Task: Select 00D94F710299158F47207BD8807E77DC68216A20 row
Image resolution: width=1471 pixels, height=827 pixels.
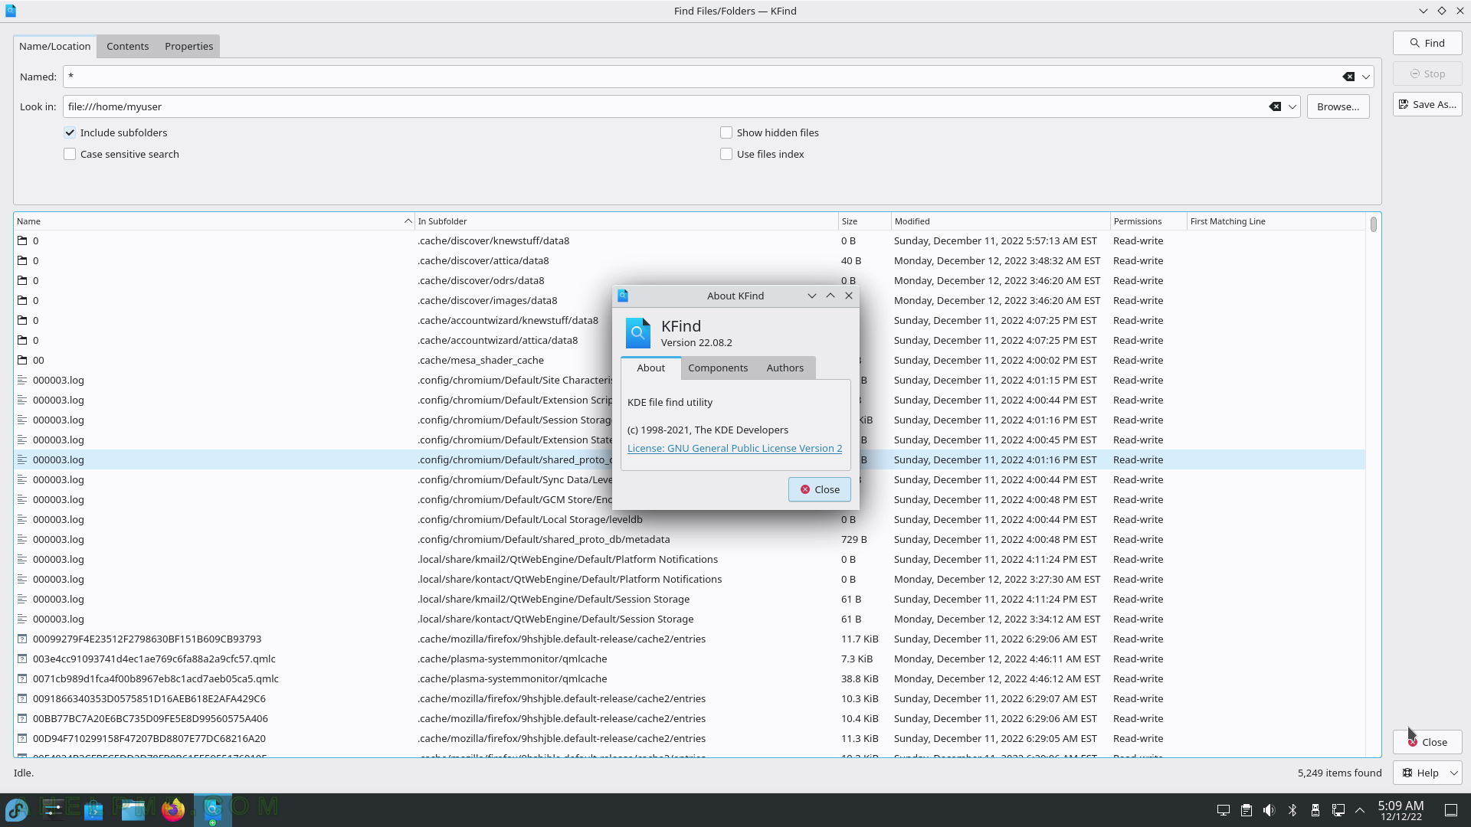Action: 690,738
